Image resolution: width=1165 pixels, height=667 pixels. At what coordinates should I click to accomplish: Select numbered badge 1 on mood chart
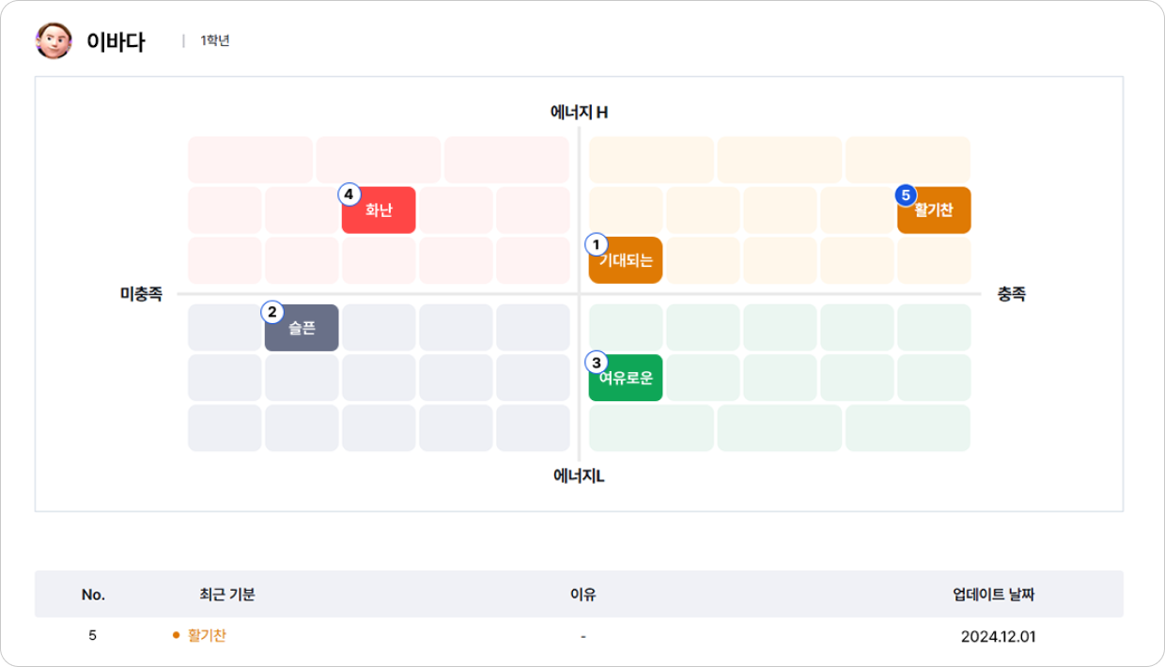(596, 244)
